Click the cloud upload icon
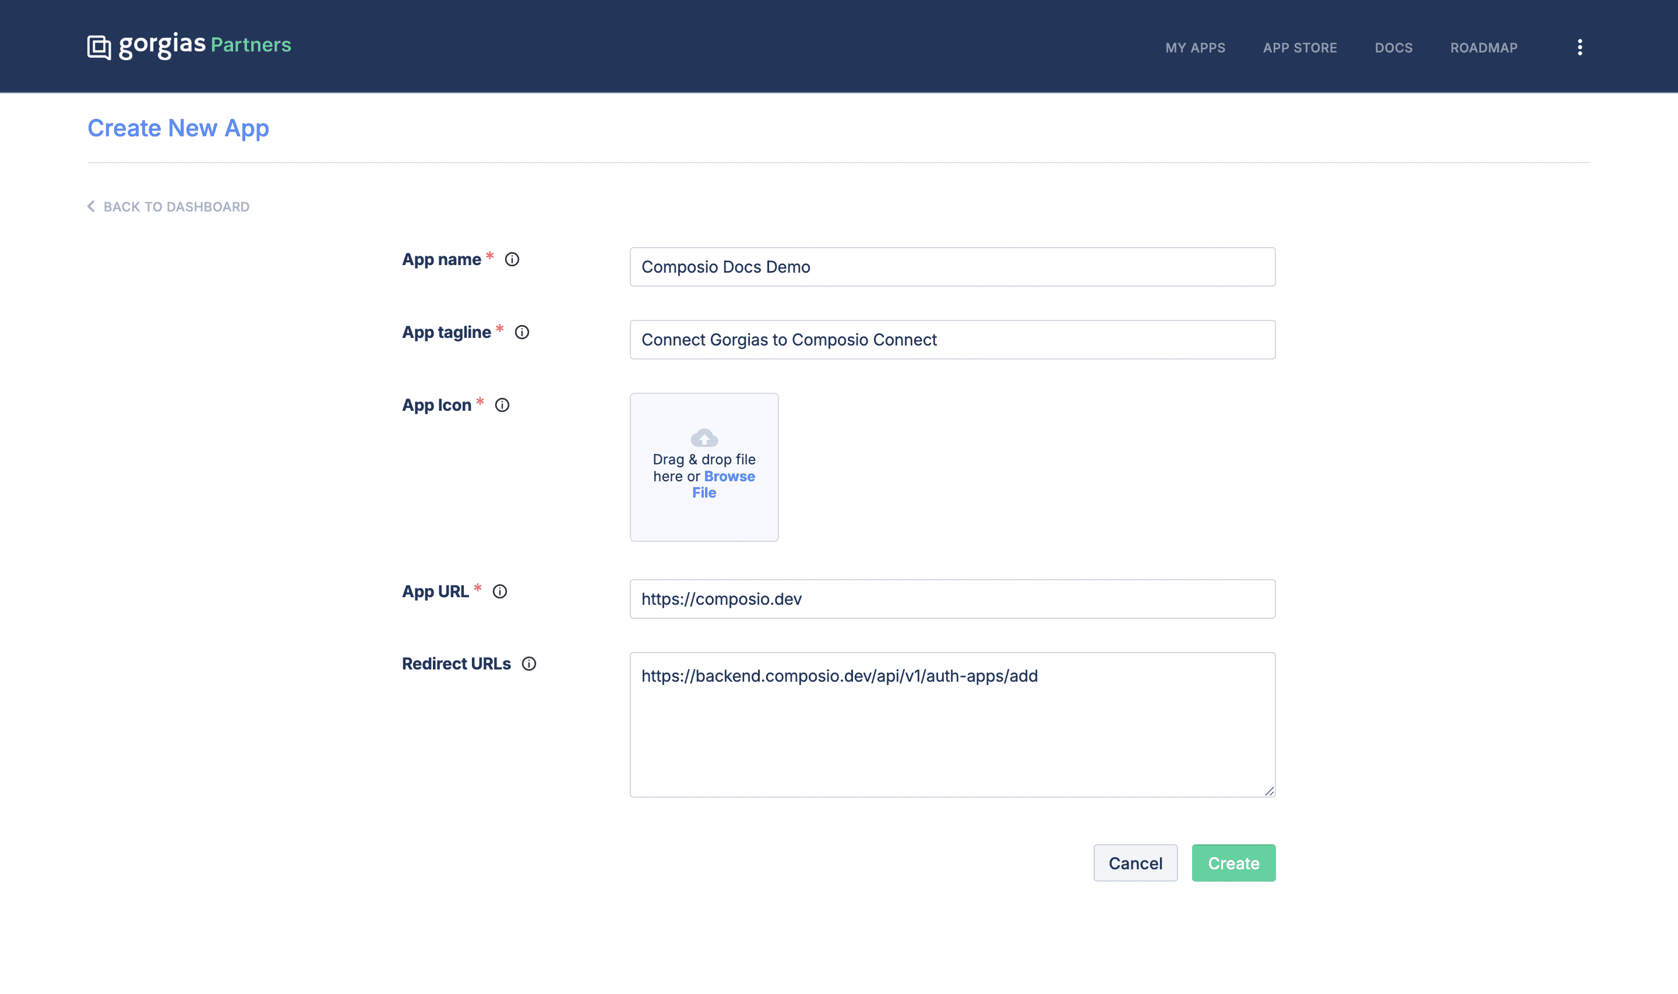Viewport: 1678px width, 994px height. click(704, 438)
